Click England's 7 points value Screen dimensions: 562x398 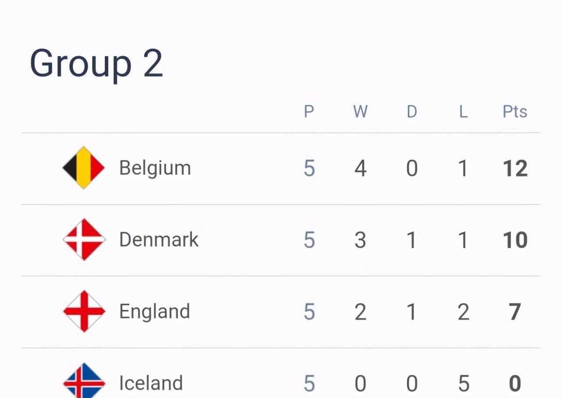pyautogui.click(x=515, y=312)
